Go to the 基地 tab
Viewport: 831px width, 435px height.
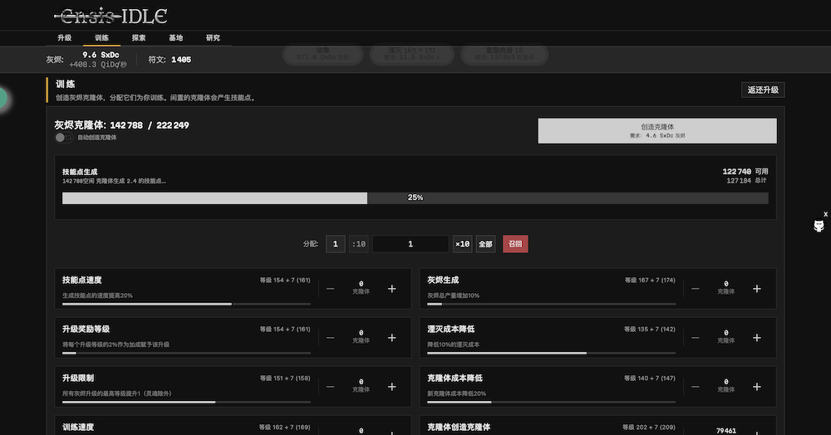coord(176,38)
